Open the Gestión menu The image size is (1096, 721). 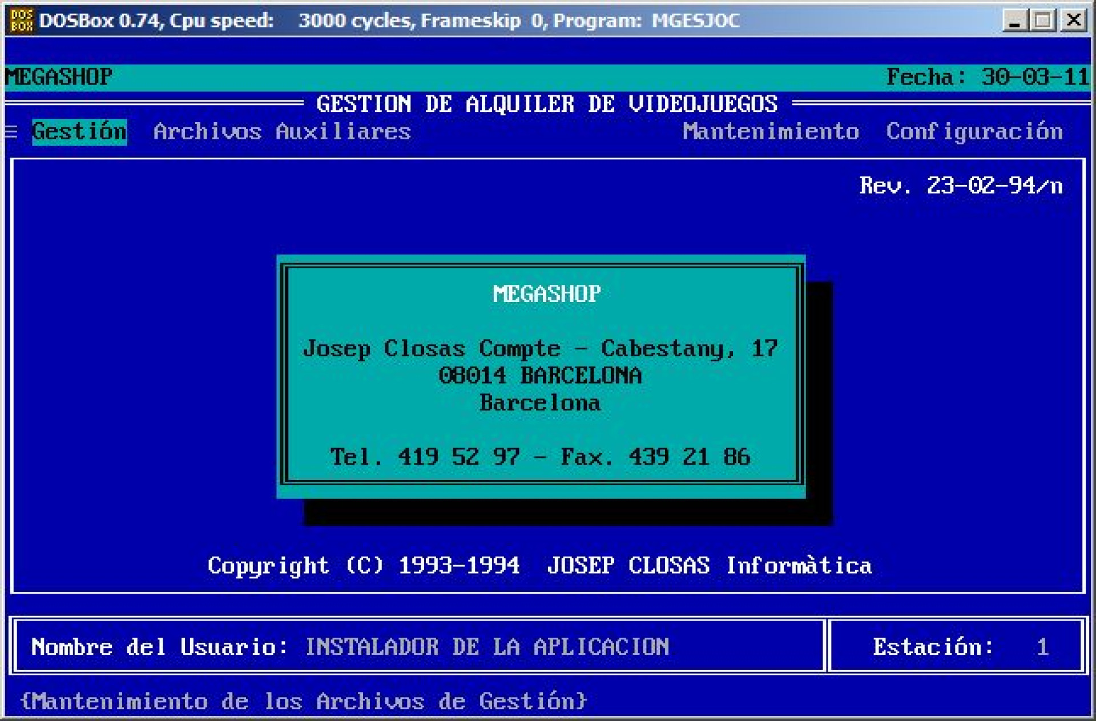(x=80, y=131)
